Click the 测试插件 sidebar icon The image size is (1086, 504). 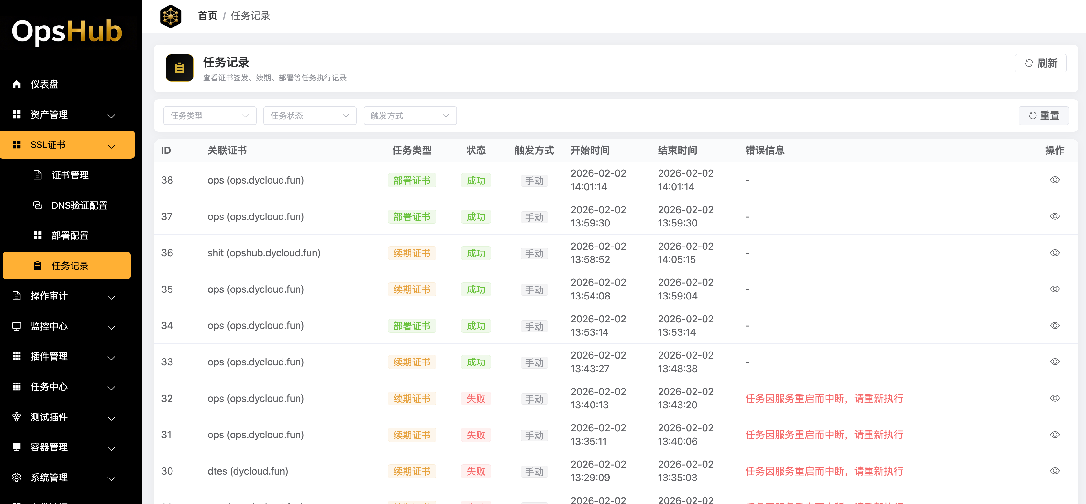click(x=17, y=417)
